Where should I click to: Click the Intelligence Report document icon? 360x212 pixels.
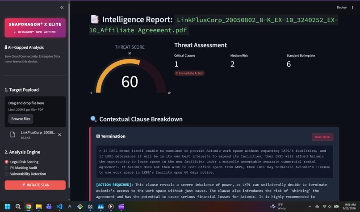click(95, 19)
